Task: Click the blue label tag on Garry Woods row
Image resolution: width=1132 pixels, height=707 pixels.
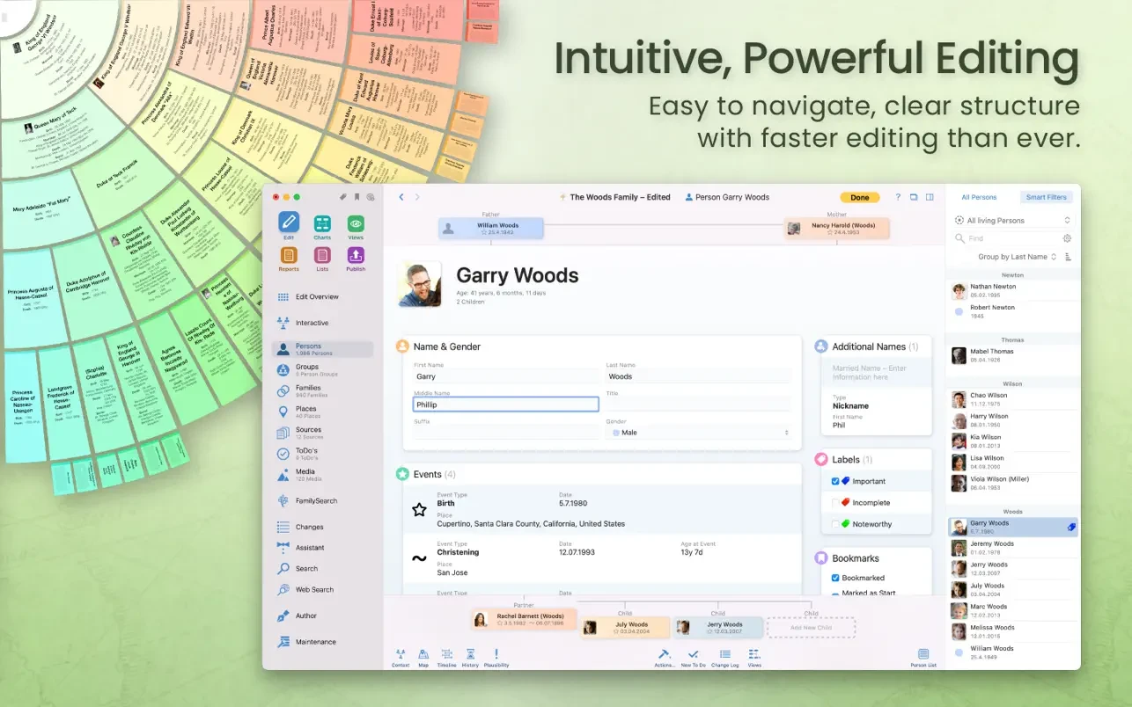Action: click(1071, 527)
